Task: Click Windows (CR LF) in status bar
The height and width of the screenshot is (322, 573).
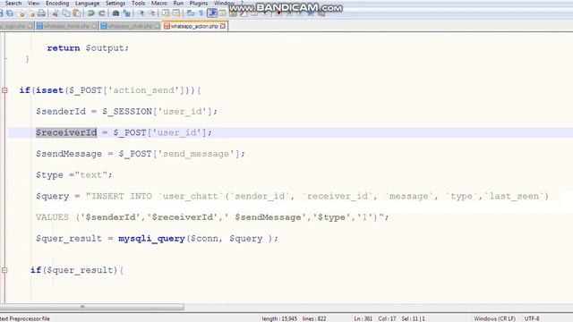Action: [x=494, y=318]
